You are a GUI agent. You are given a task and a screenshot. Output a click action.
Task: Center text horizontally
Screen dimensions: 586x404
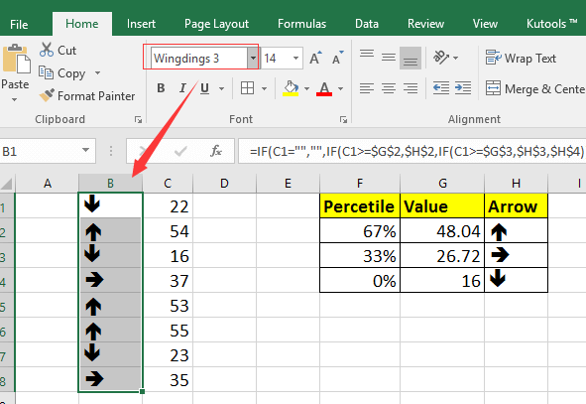(x=389, y=88)
